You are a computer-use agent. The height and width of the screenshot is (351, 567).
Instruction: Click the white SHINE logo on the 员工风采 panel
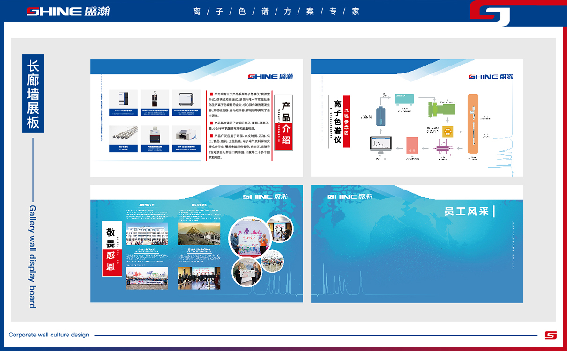click(x=350, y=197)
